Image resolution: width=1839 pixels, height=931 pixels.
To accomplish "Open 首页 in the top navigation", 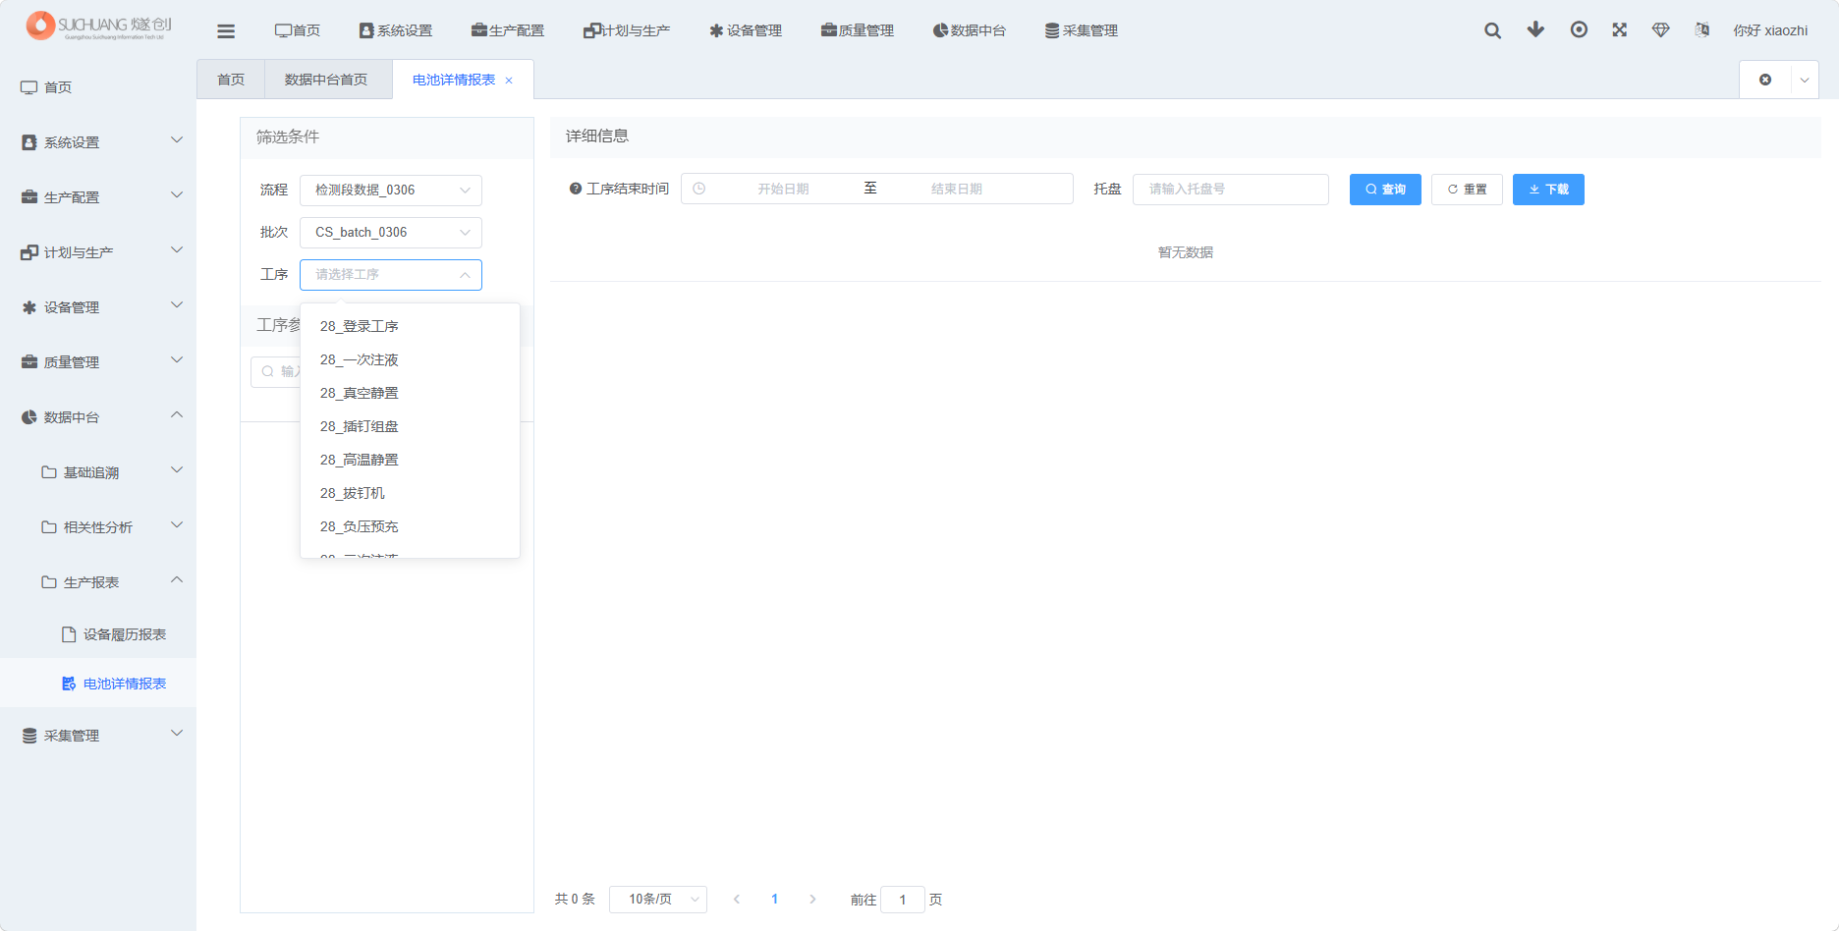I will click(298, 30).
